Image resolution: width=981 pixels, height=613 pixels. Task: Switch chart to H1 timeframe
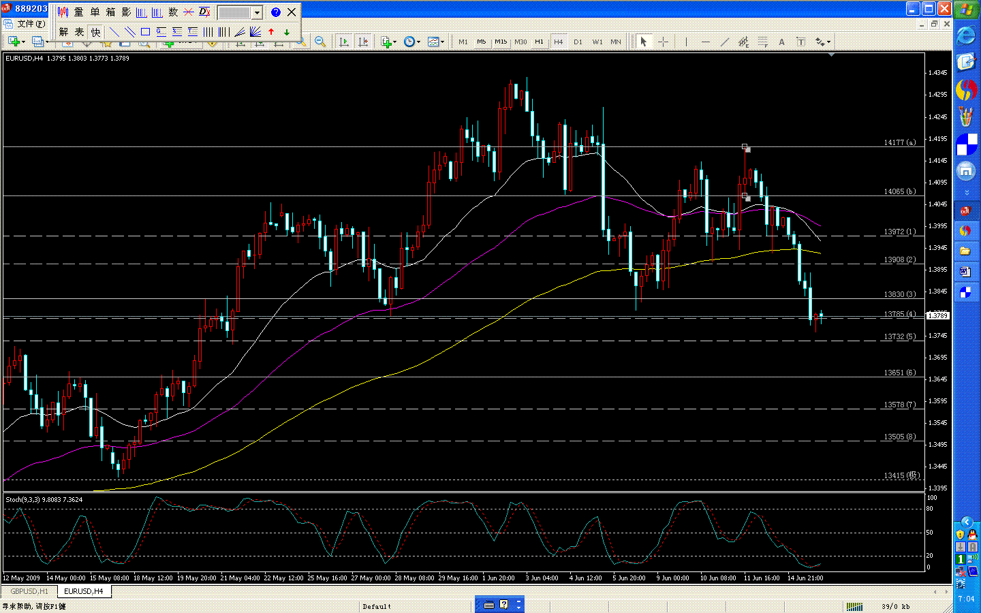pos(540,42)
